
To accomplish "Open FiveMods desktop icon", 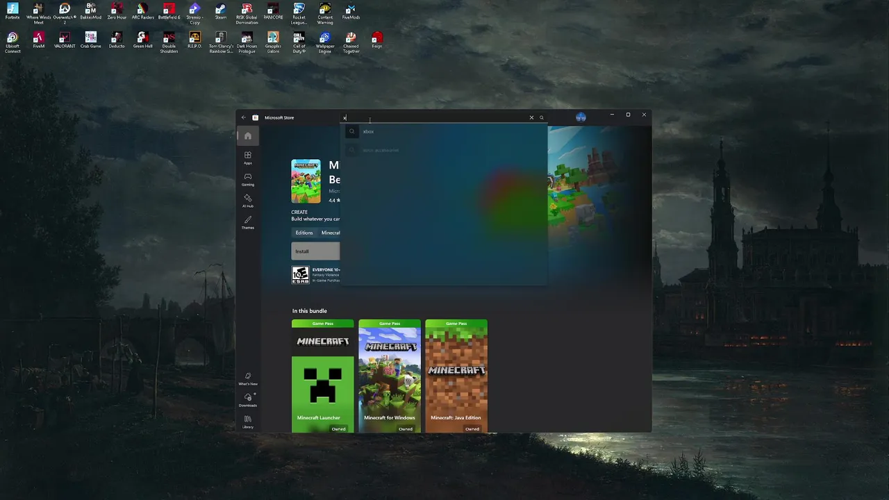I will tap(351, 12).
